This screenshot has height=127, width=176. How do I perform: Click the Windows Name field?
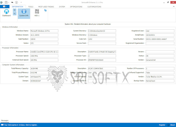[x=44, y=31]
